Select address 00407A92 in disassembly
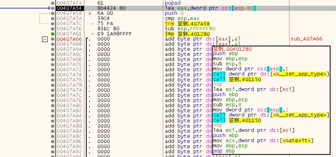 69,152
